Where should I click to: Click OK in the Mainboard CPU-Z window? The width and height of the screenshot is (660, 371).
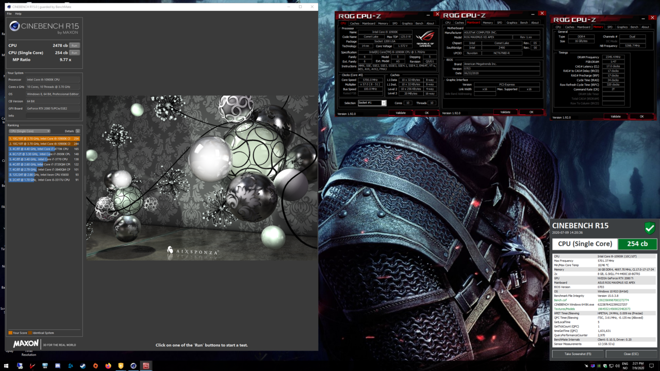[531, 112]
